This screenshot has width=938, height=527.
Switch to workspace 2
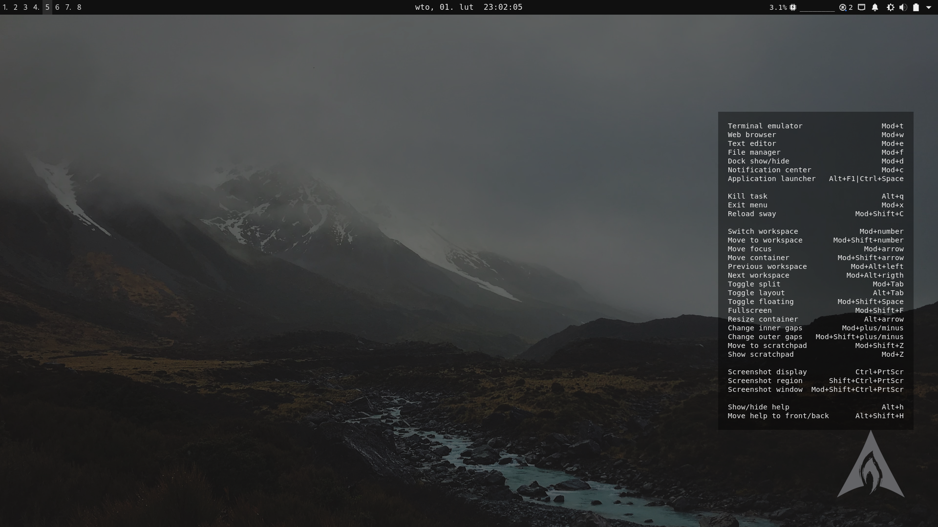(15, 7)
